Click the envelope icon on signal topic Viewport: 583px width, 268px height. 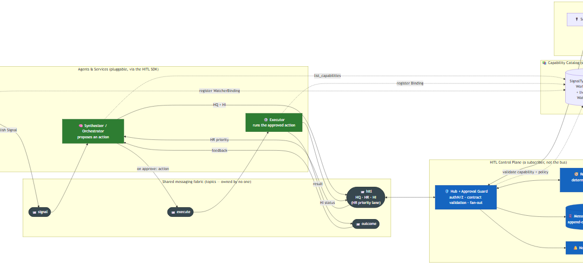[34, 213]
